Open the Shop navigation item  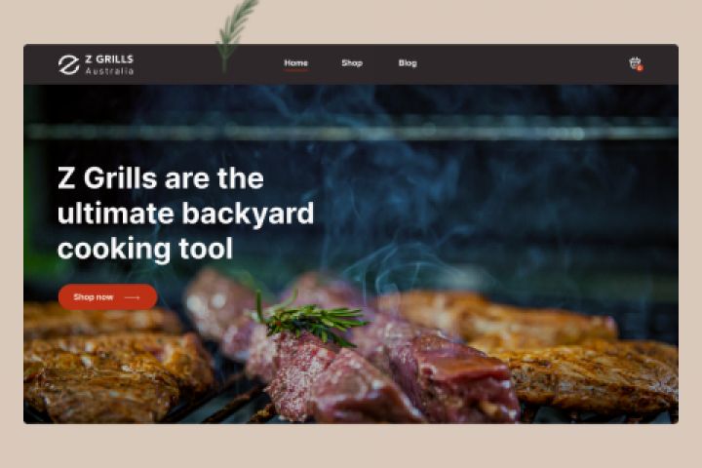[x=352, y=63]
